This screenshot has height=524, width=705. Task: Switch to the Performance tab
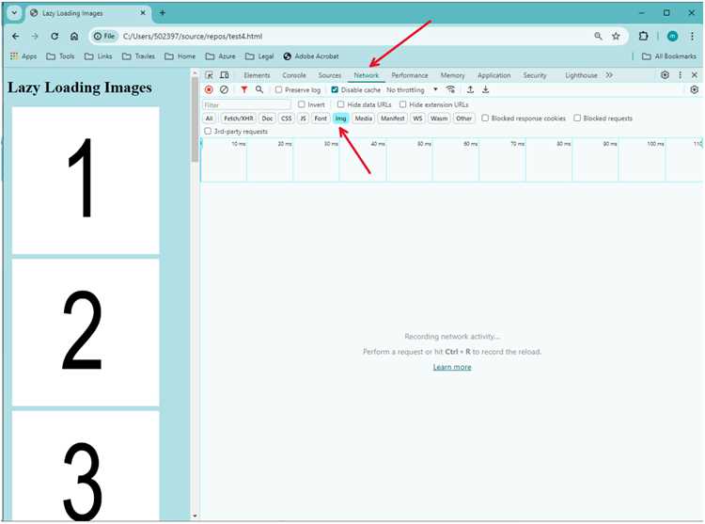tap(410, 75)
